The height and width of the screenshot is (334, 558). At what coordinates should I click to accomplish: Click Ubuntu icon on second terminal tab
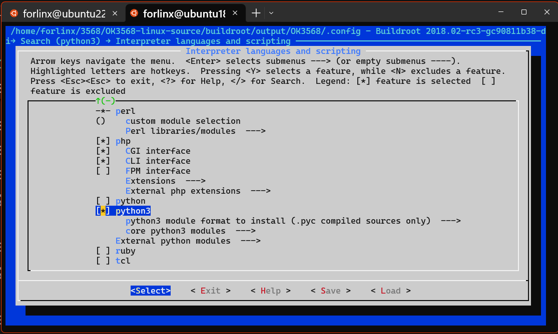(x=134, y=12)
